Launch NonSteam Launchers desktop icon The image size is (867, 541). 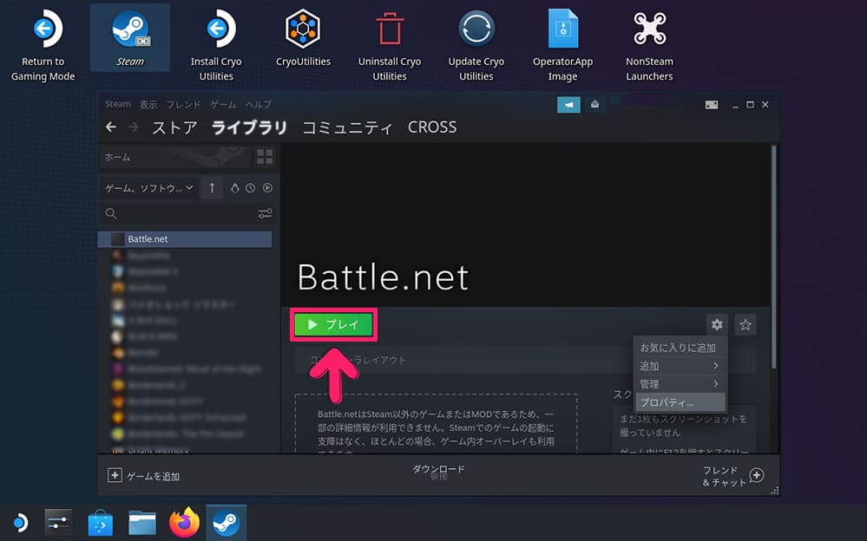tap(649, 46)
